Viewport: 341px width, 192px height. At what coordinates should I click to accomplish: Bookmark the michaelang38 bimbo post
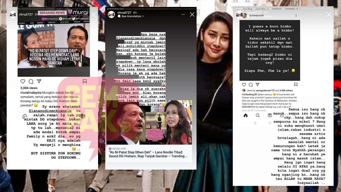296,85
